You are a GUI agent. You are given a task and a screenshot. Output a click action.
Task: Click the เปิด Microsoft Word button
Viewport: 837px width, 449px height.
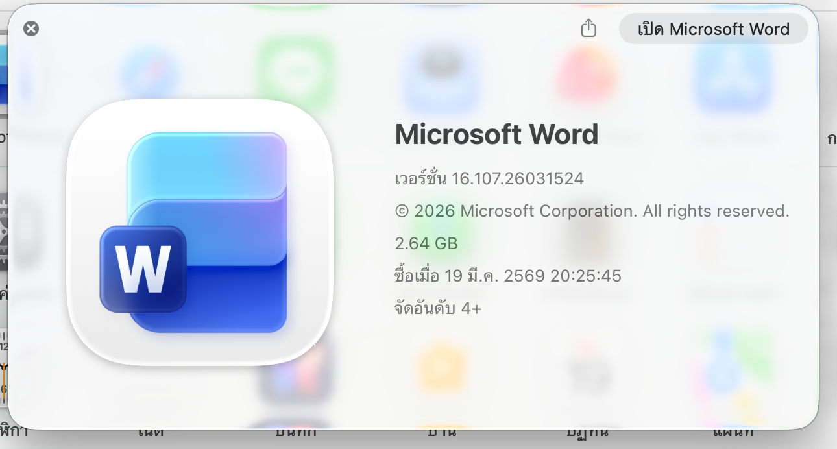point(714,29)
